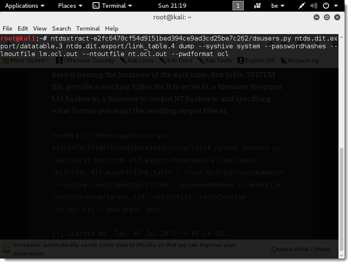Minimize the root@kali terminal window

pyautogui.click(x=318, y=17)
